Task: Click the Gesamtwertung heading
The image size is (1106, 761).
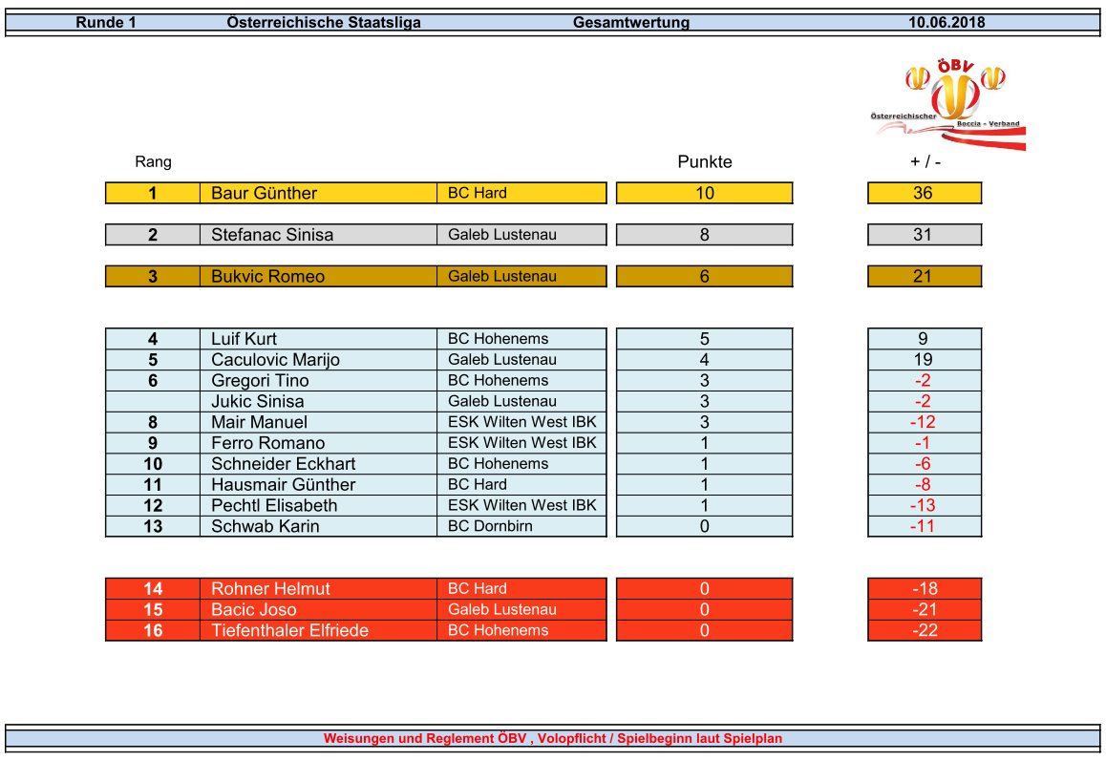Action: click(630, 23)
